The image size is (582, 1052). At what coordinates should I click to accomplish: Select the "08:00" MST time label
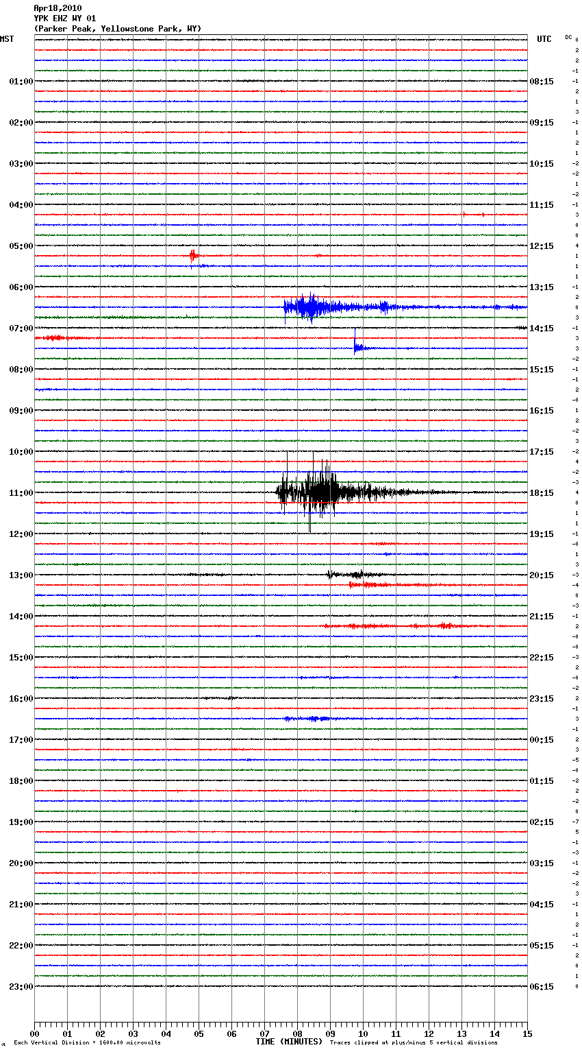point(21,370)
